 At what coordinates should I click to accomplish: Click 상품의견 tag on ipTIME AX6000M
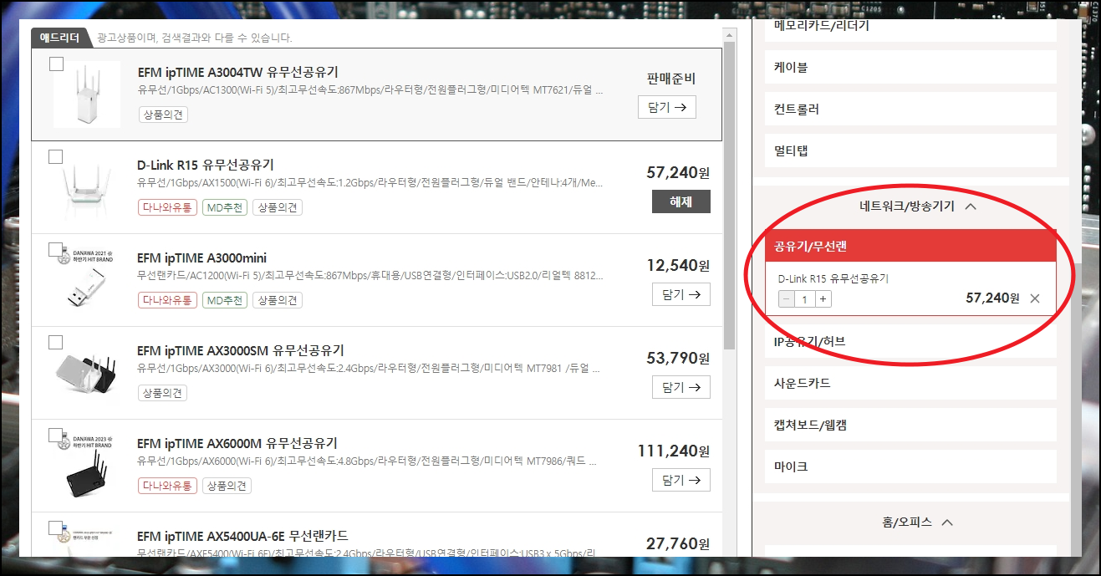(x=227, y=486)
